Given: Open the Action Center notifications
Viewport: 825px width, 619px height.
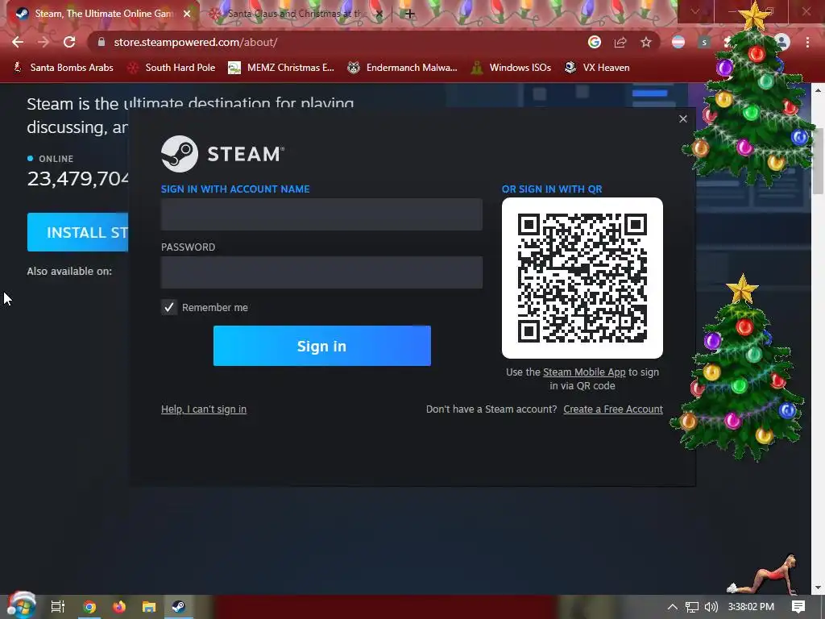Looking at the screenshot, I should tap(798, 607).
